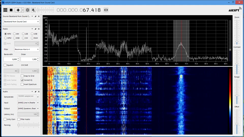This screenshot has width=244, height=137.
Task: Click the 20k mark on frequency axis
Action: [x=88, y=64]
